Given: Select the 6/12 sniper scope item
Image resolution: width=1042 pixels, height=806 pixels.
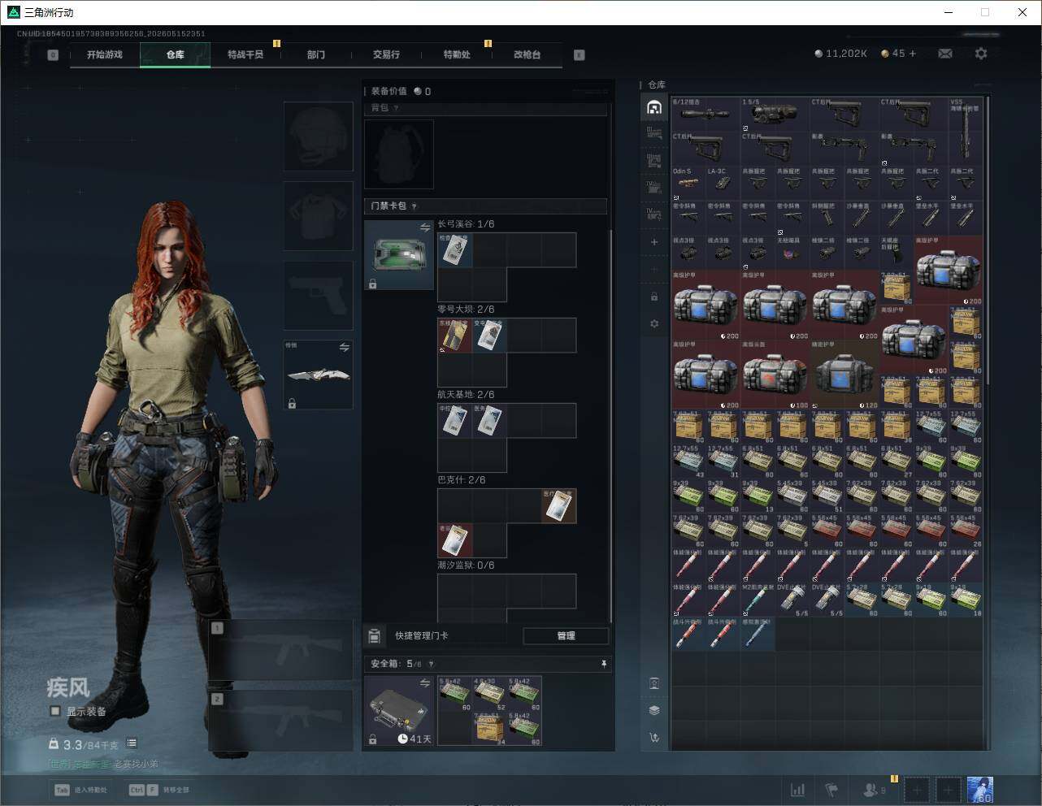Looking at the screenshot, I should coord(706,115).
